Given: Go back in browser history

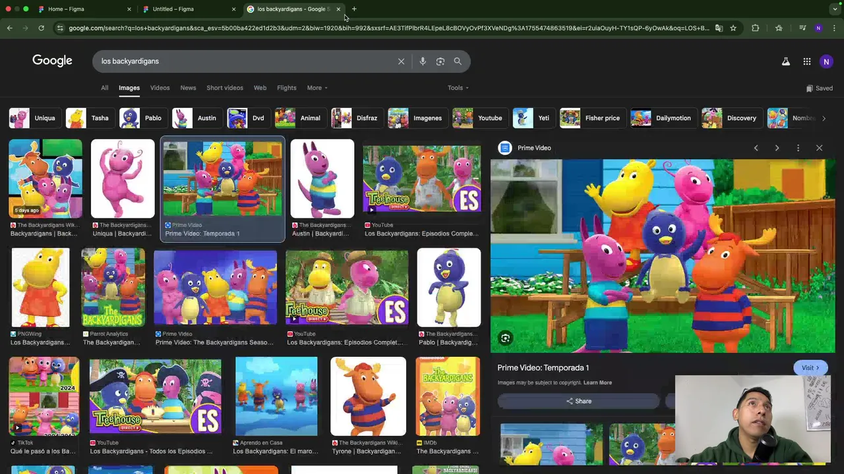Looking at the screenshot, I should (9, 28).
